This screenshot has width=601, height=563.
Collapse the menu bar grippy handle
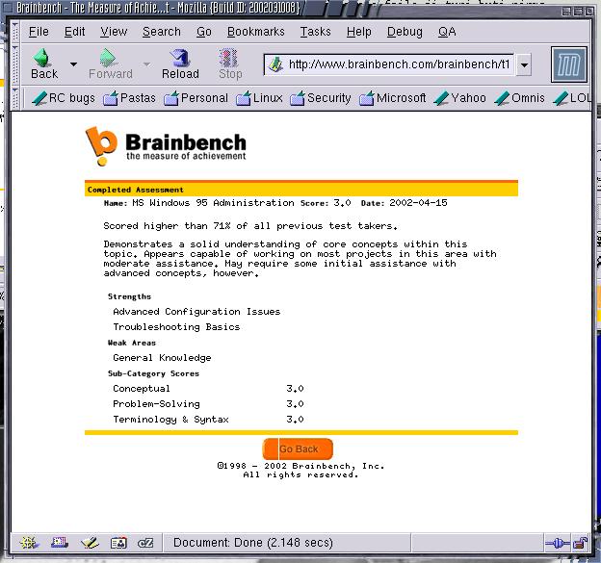[15, 32]
